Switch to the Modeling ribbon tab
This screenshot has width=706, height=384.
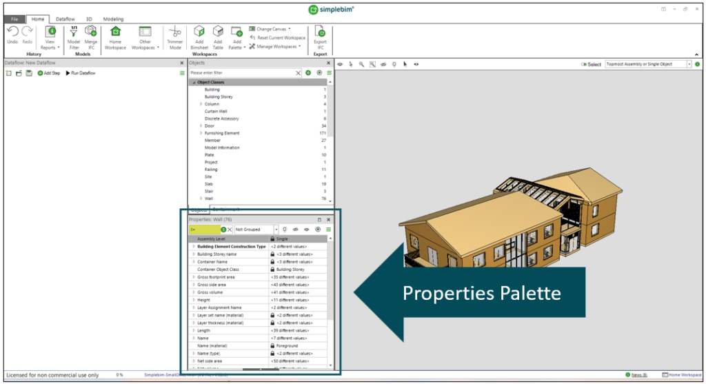tap(113, 19)
